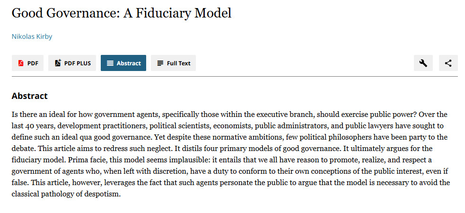This screenshot has width=465, height=213.
Task: Click the lines icon on the Abstract tab
Action: (x=110, y=63)
